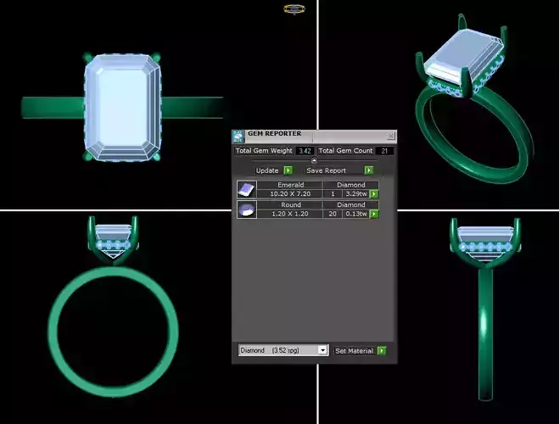Select the 1.20 X 1.20 size cell
This screenshot has height=424, width=559.
point(290,214)
